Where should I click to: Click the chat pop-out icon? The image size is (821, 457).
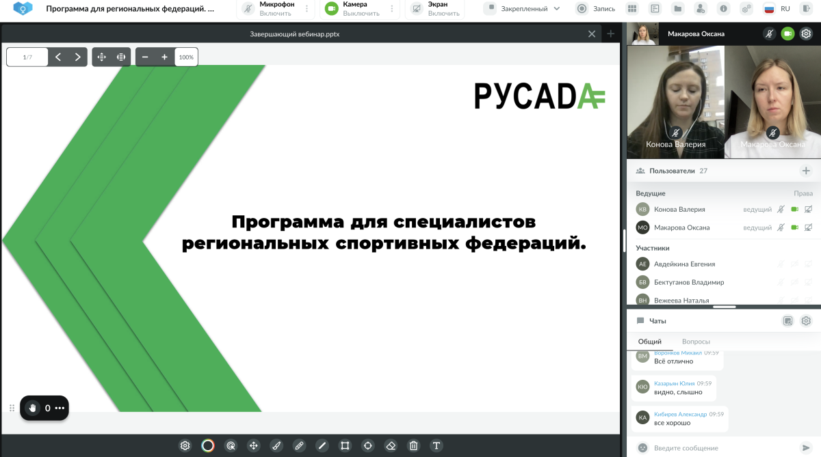[x=787, y=321]
